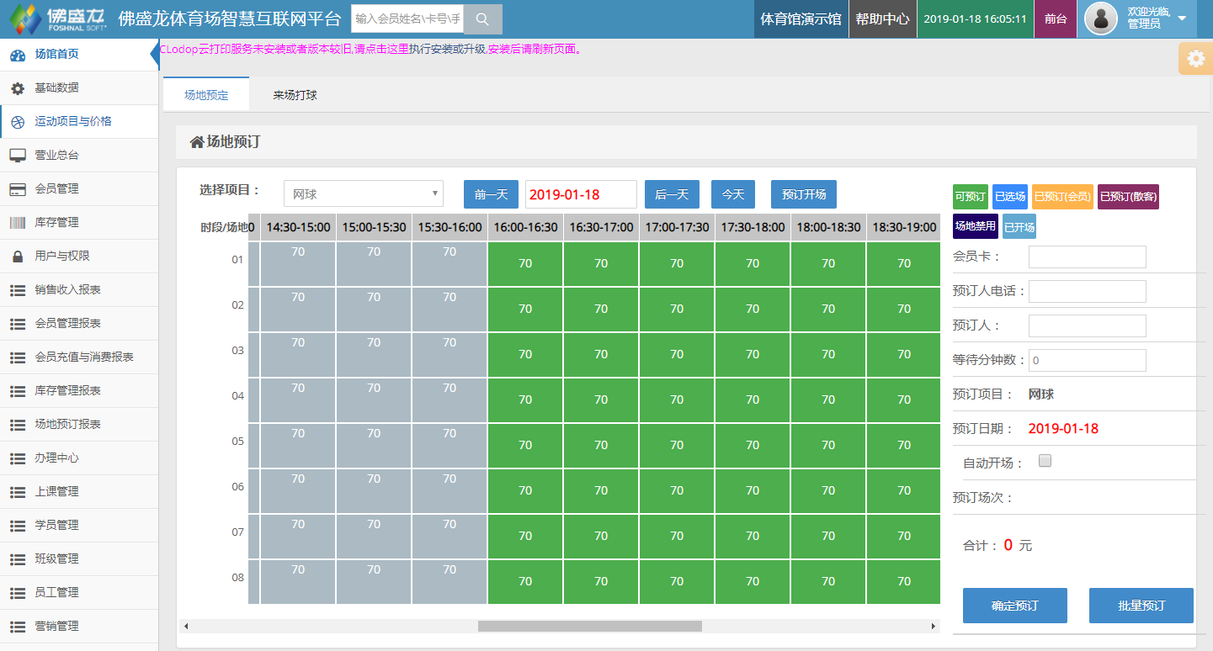Click the 用户与权限 lock icon
Image resolution: width=1213 pixels, height=651 pixels.
(x=18, y=257)
